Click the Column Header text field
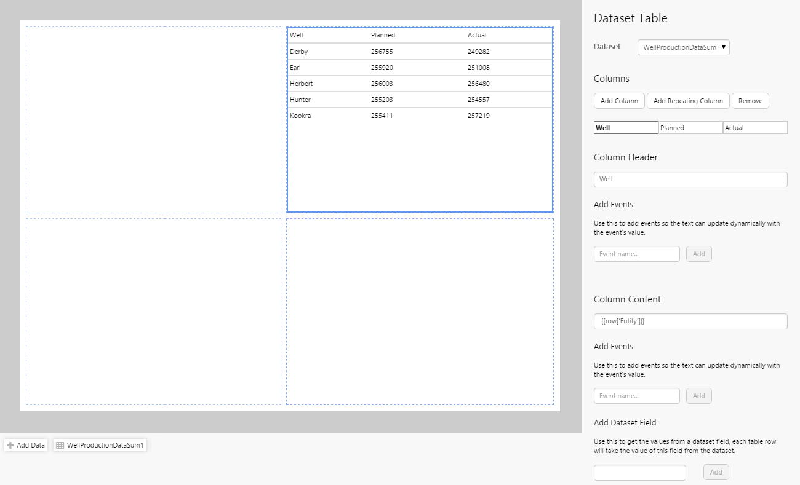This screenshot has height=485, width=800. (690, 179)
